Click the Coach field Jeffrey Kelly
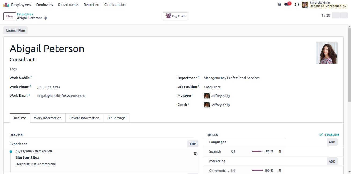Image resolution: width=351 pixels, height=174 pixels. coord(220,105)
